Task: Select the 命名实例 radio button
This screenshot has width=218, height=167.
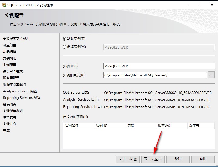Action: point(64,47)
